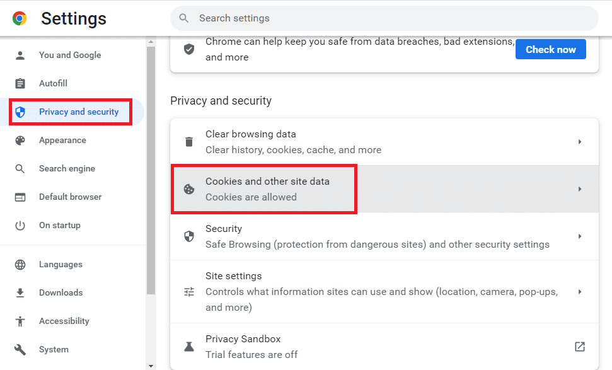Open Search engine settings
The image size is (612, 370).
(x=72, y=168)
